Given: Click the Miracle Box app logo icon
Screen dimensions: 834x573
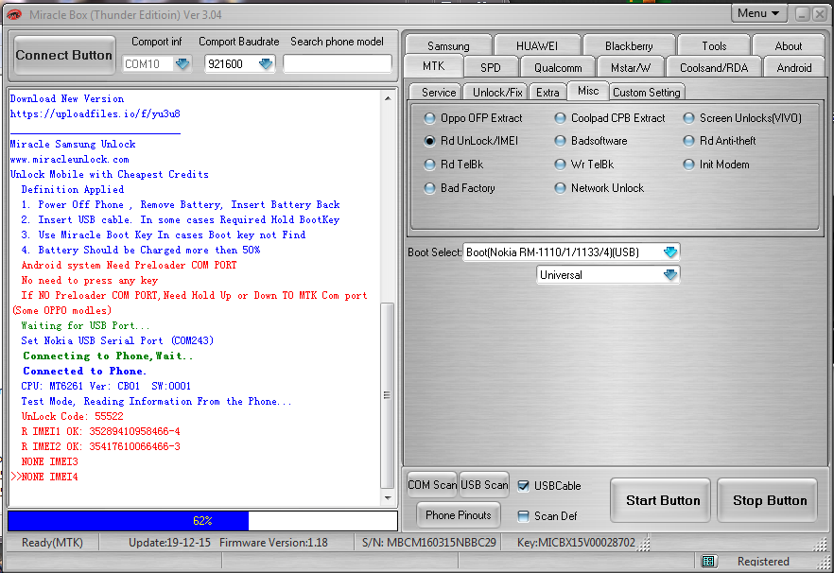Looking at the screenshot, I should 14,14.
